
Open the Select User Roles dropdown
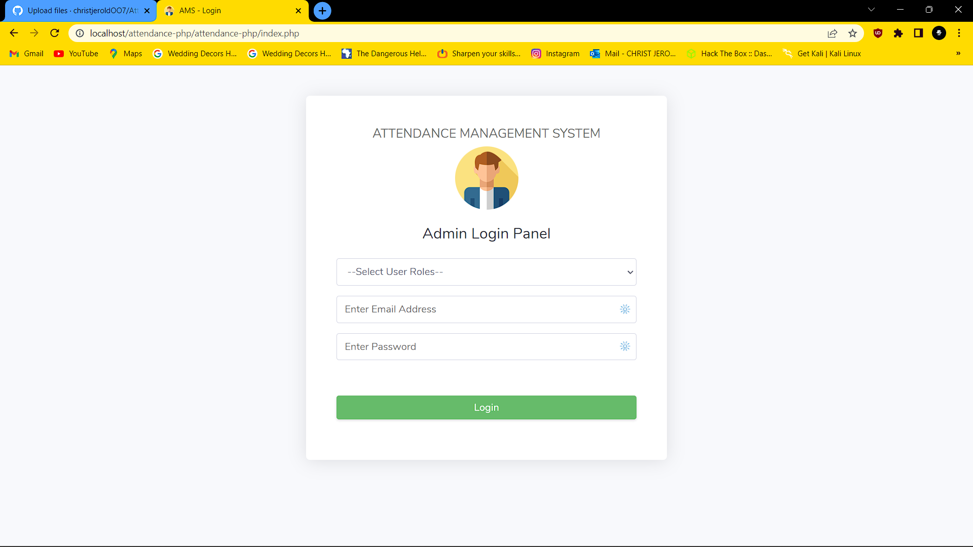[486, 271]
